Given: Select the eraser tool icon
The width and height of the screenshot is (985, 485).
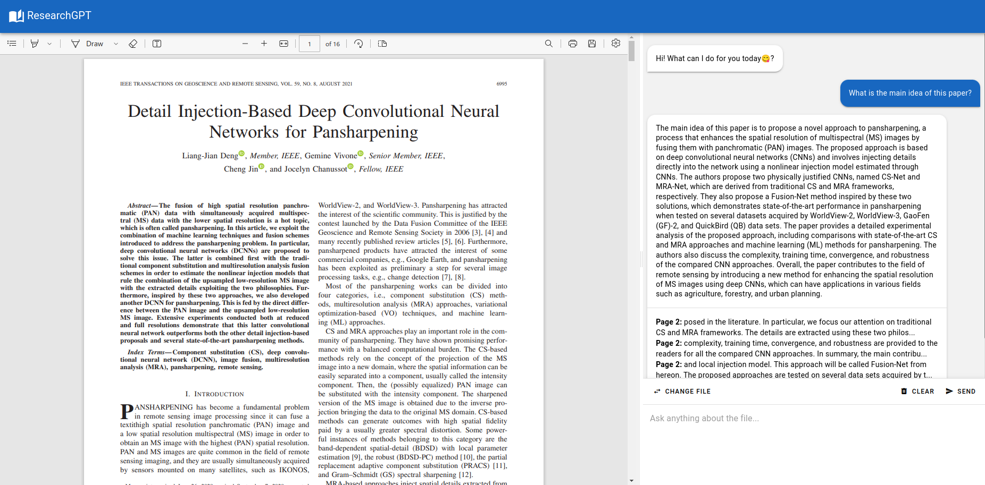Looking at the screenshot, I should click(x=133, y=44).
